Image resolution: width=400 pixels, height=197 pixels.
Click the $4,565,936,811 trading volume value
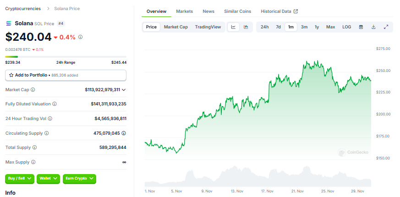[110, 119]
